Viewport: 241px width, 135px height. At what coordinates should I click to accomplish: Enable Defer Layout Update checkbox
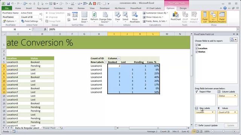coord(196,125)
